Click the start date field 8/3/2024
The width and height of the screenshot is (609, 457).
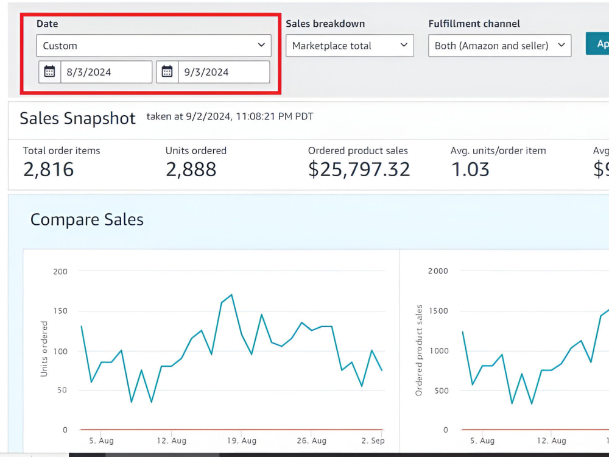pos(106,72)
